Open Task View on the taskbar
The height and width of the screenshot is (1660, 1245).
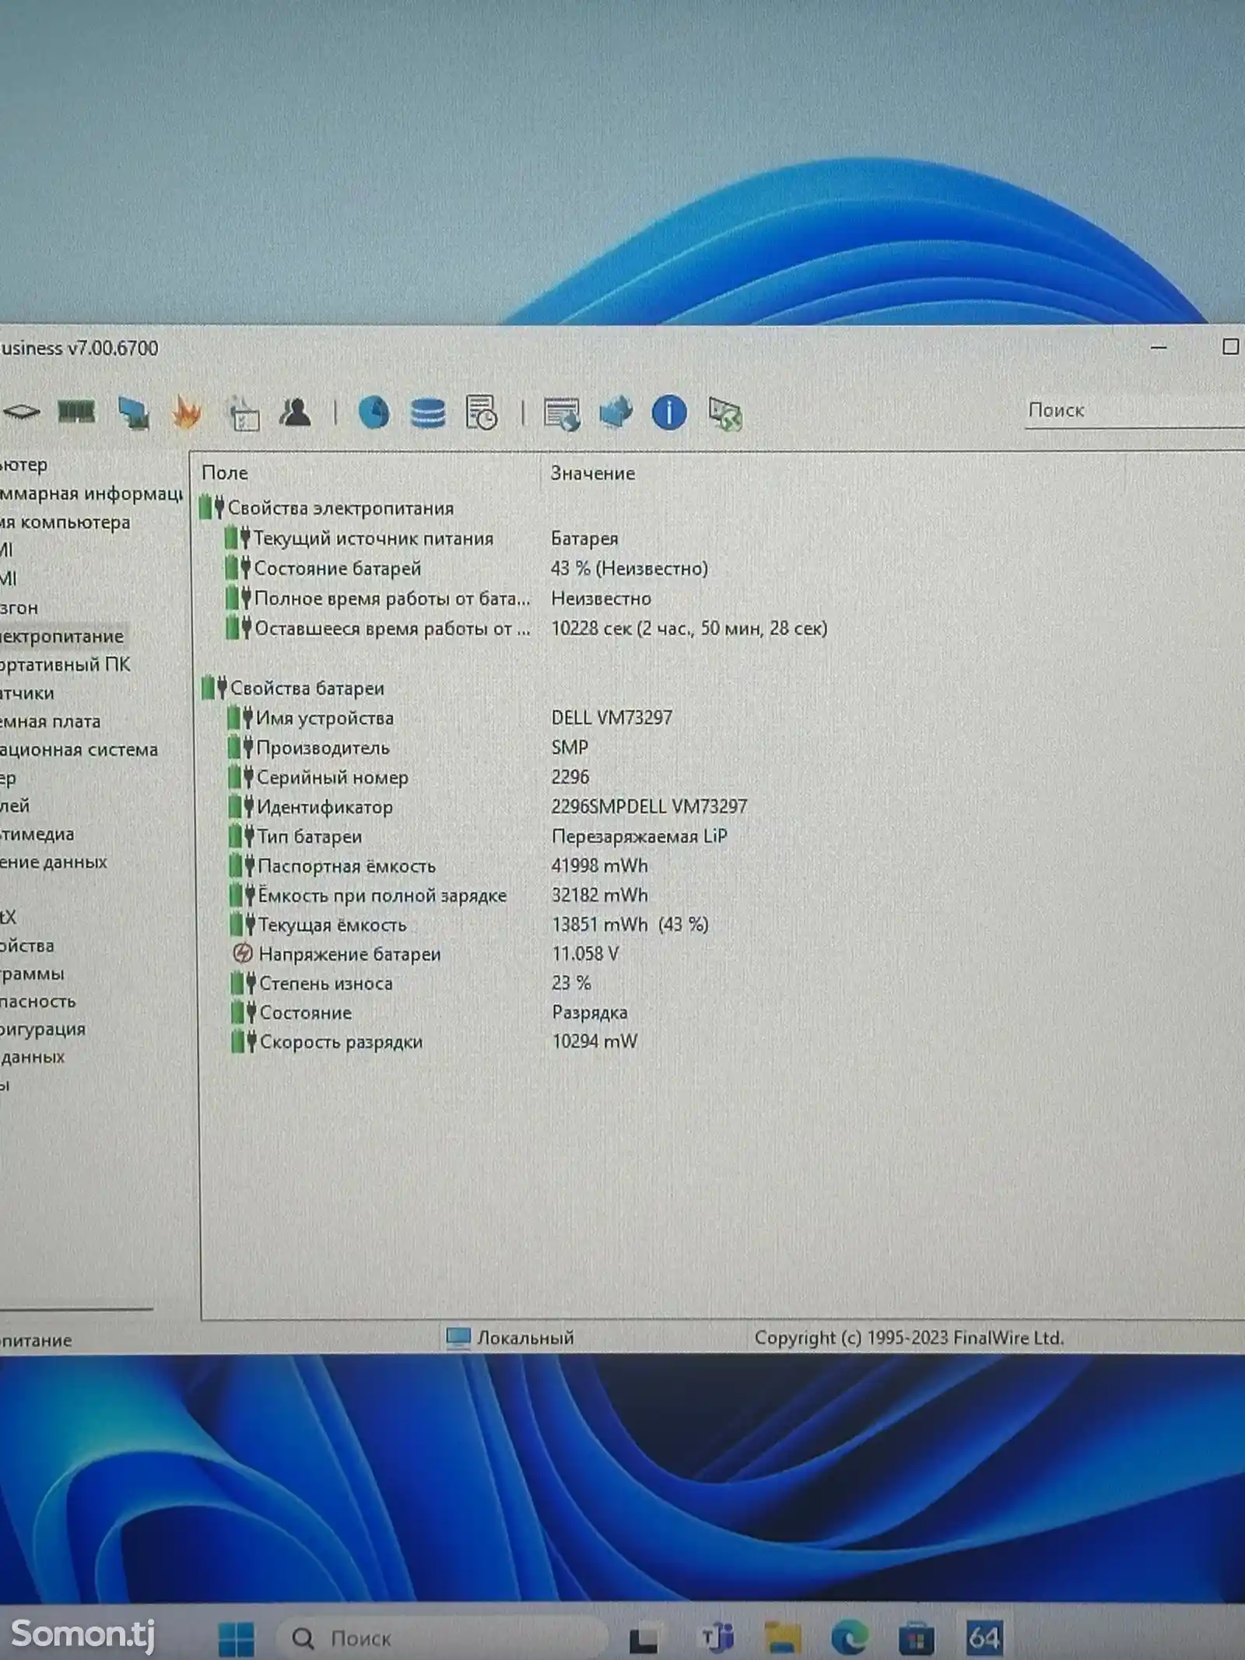click(x=644, y=1639)
